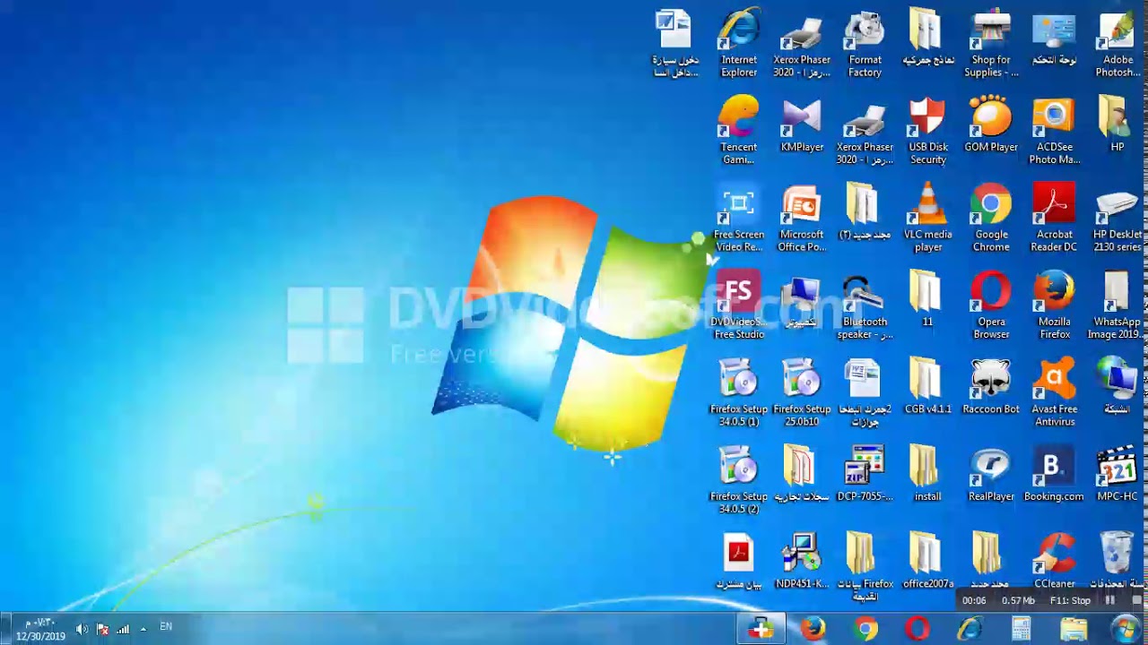Launch GOM Player shortcut

[991, 125]
